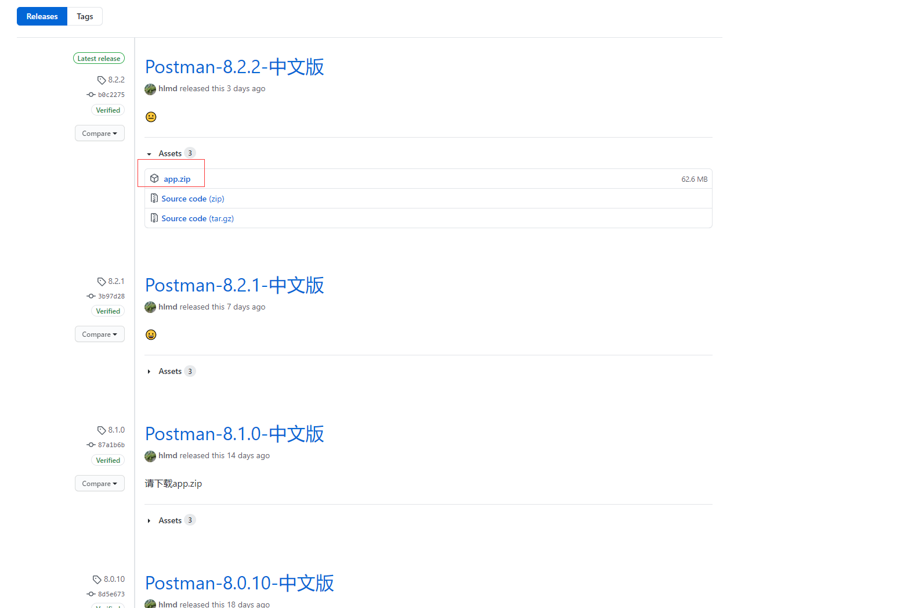The height and width of the screenshot is (608, 911).
Task: Click the 62.6 MB file size text
Action: (x=694, y=179)
